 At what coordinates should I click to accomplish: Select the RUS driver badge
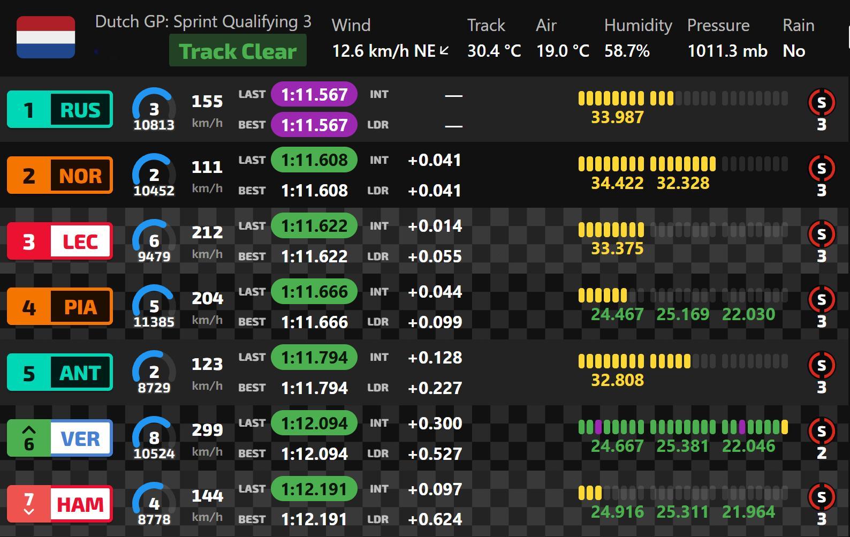[60, 110]
